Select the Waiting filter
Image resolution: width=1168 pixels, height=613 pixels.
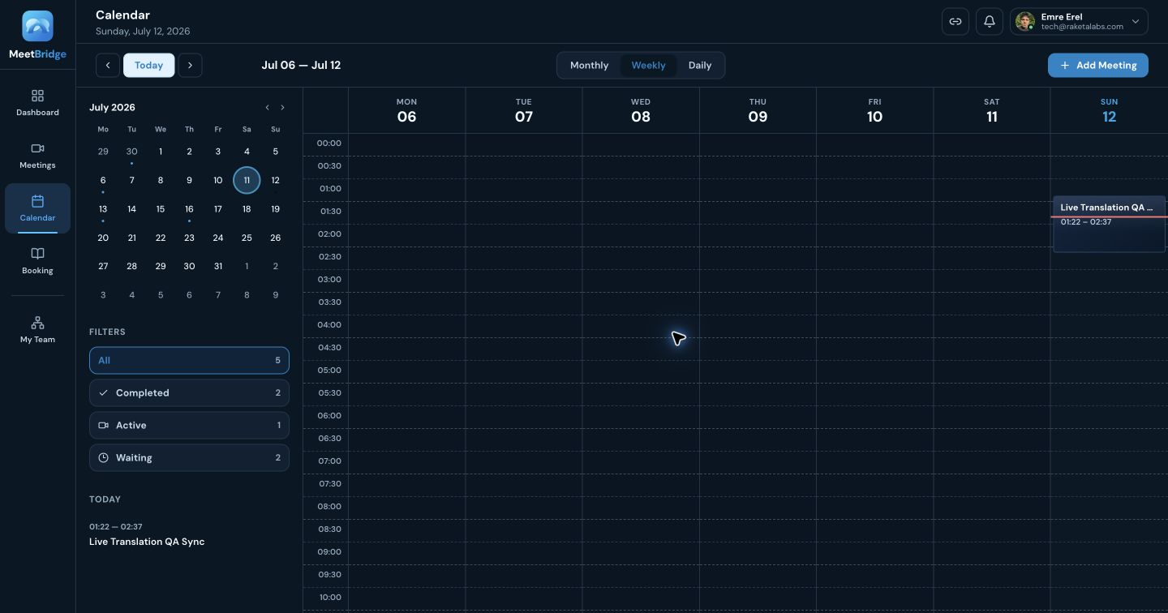[x=189, y=457]
